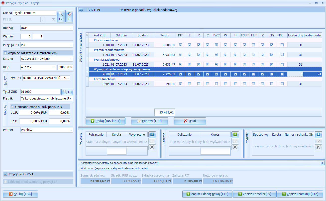Click the 23 483,62 total sum box
Viewport: 326px width, 201px height.
(x=165, y=112)
